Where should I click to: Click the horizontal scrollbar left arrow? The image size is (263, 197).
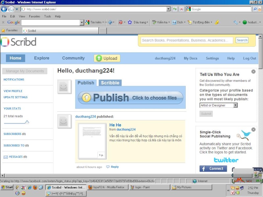coord(2,176)
